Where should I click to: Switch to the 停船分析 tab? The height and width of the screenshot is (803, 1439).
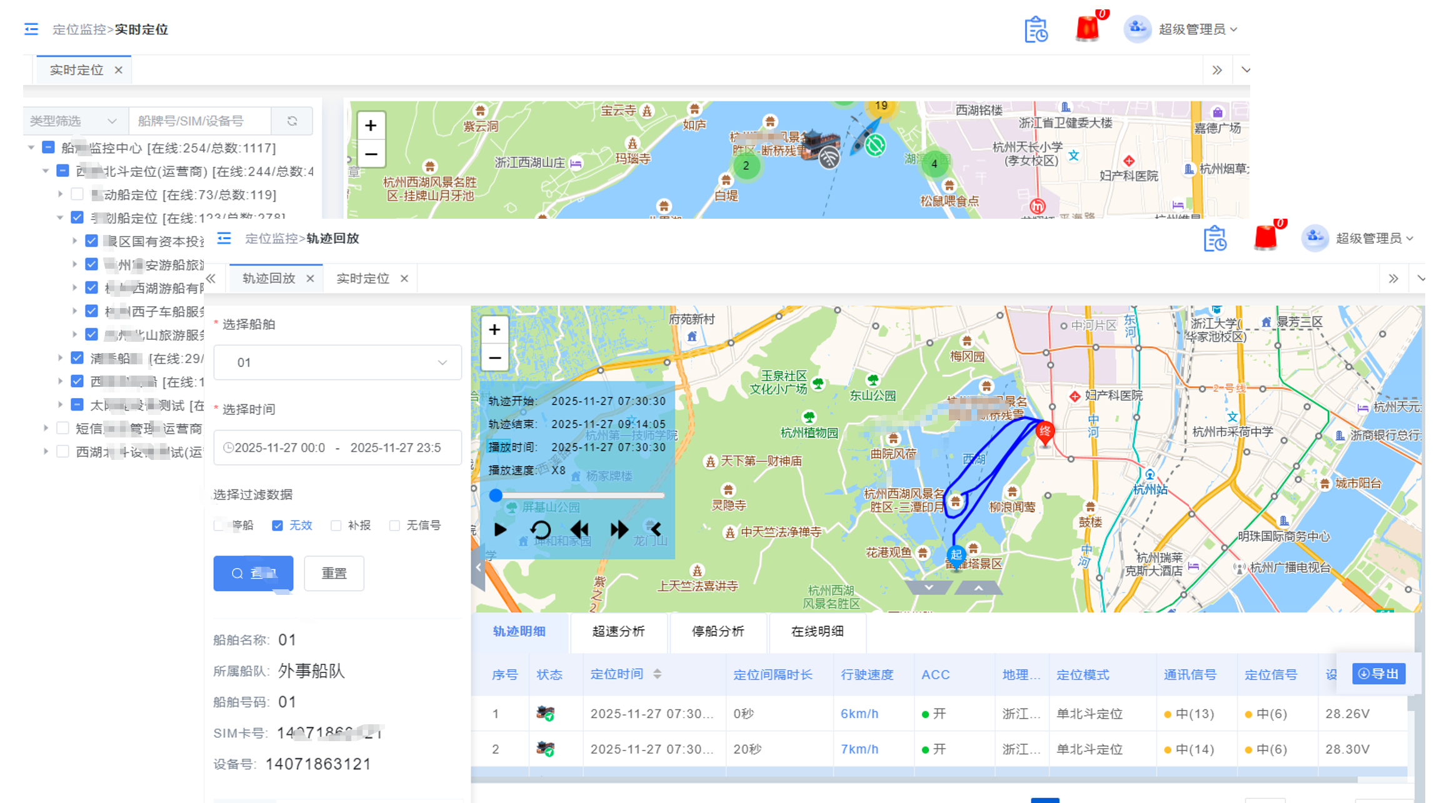point(718,631)
